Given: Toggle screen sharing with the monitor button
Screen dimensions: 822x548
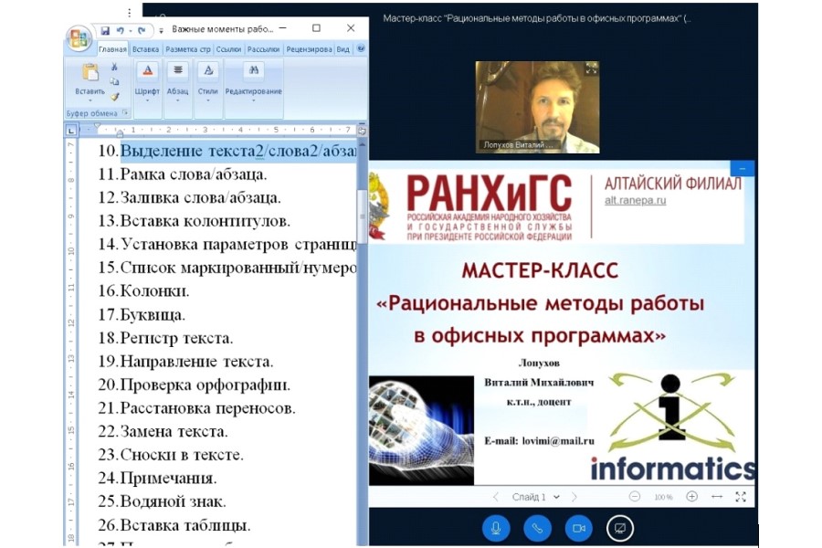Looking at the screenshot, I should point(620,528).
